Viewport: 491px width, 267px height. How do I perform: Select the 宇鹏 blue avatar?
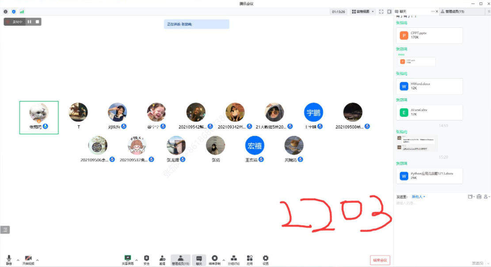(313, 112)
